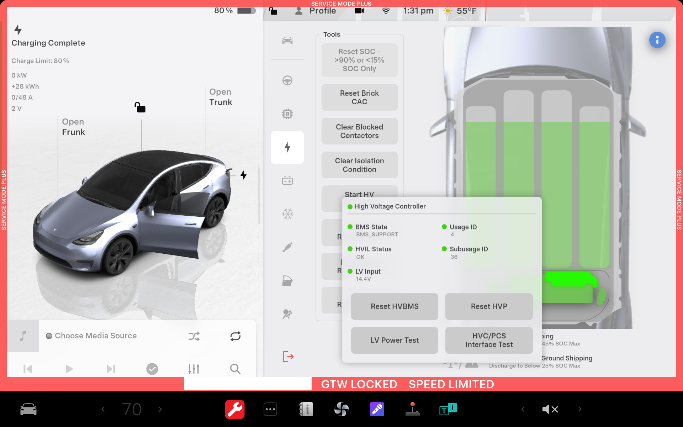The image size is (683, 427).
Task: Click the dashcam camera status icon
Action: tap(359, 11)
